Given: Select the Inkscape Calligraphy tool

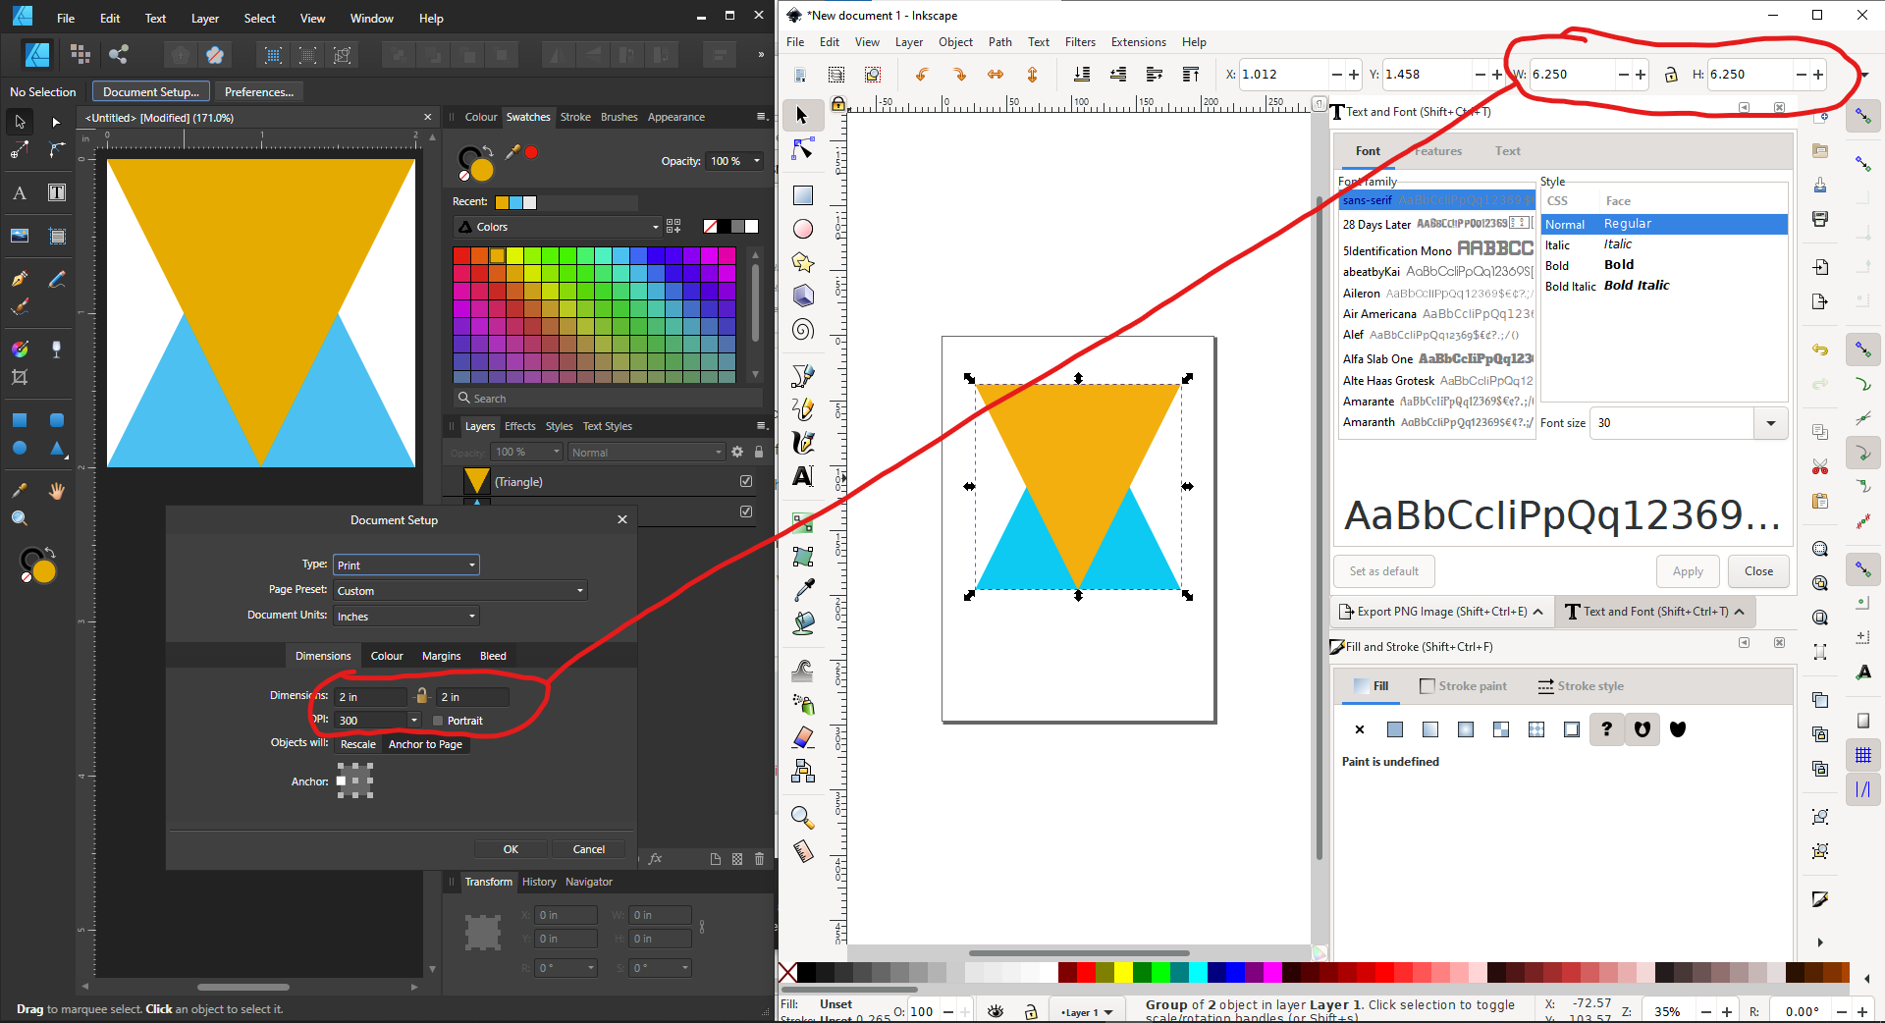Looking at the screenshot, I should click(x=803, y=443).
